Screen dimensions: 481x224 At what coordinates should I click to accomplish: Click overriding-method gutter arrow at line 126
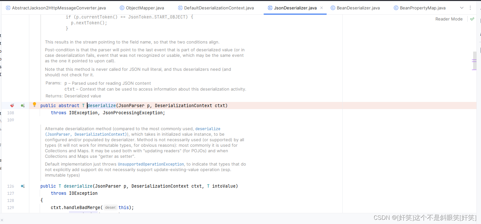[22, 186]
